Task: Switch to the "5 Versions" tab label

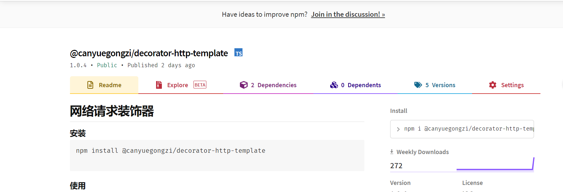Action: [440, 85]
